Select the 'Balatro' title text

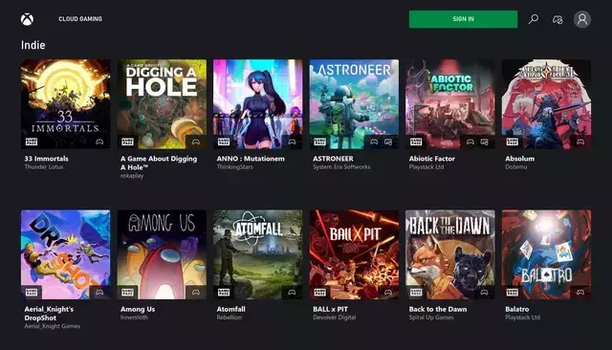tap(517, 309)
